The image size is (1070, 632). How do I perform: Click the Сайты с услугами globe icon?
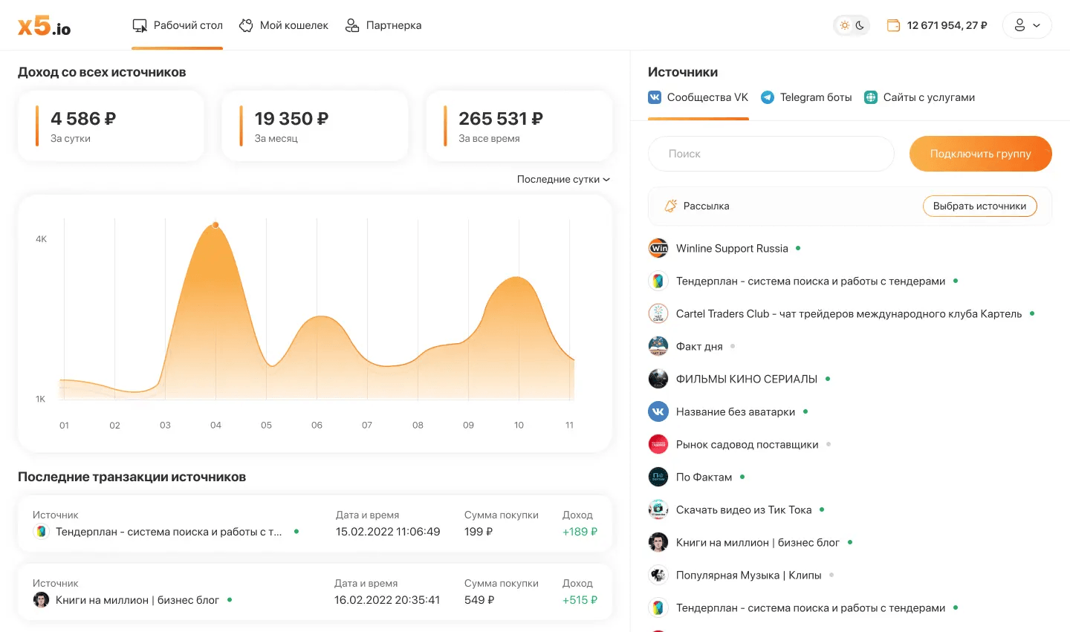pyautogui.click(x=869, y=97)
